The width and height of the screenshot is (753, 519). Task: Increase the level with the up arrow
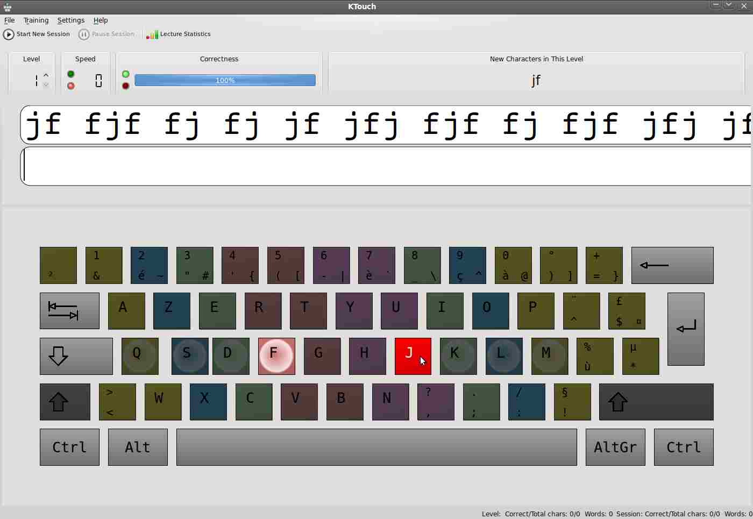[46, 75]
